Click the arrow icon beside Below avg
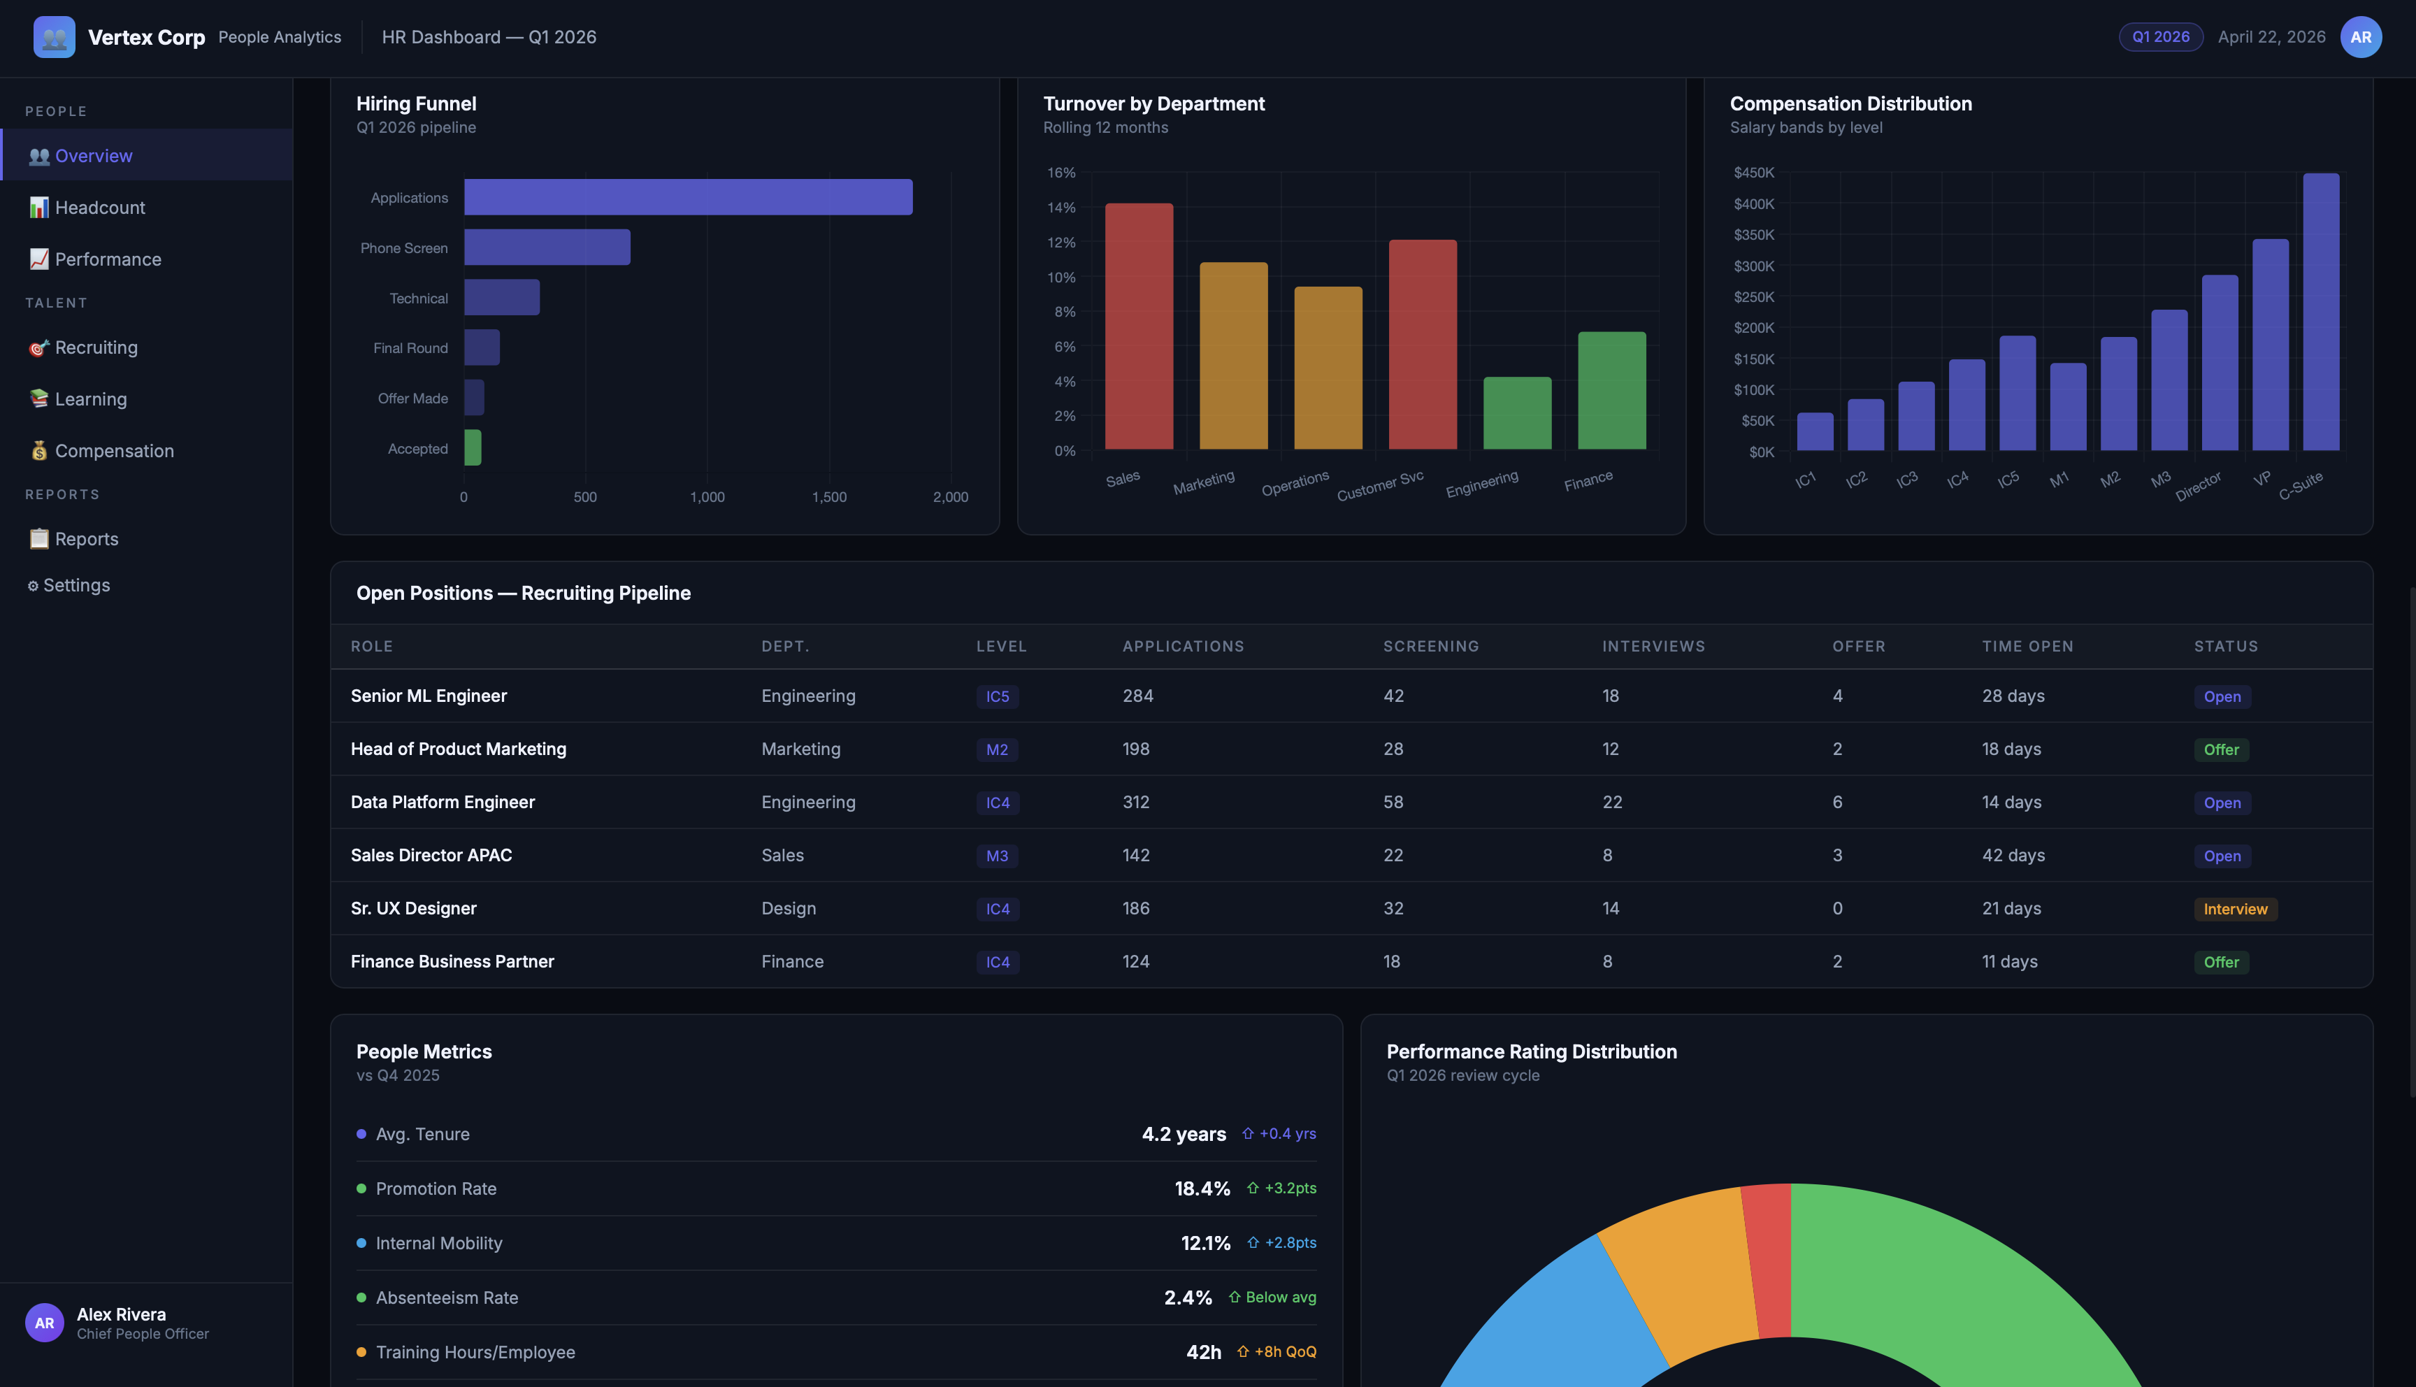This screenshot has height=1387, width=2416. click(x=1234, y=1298)
